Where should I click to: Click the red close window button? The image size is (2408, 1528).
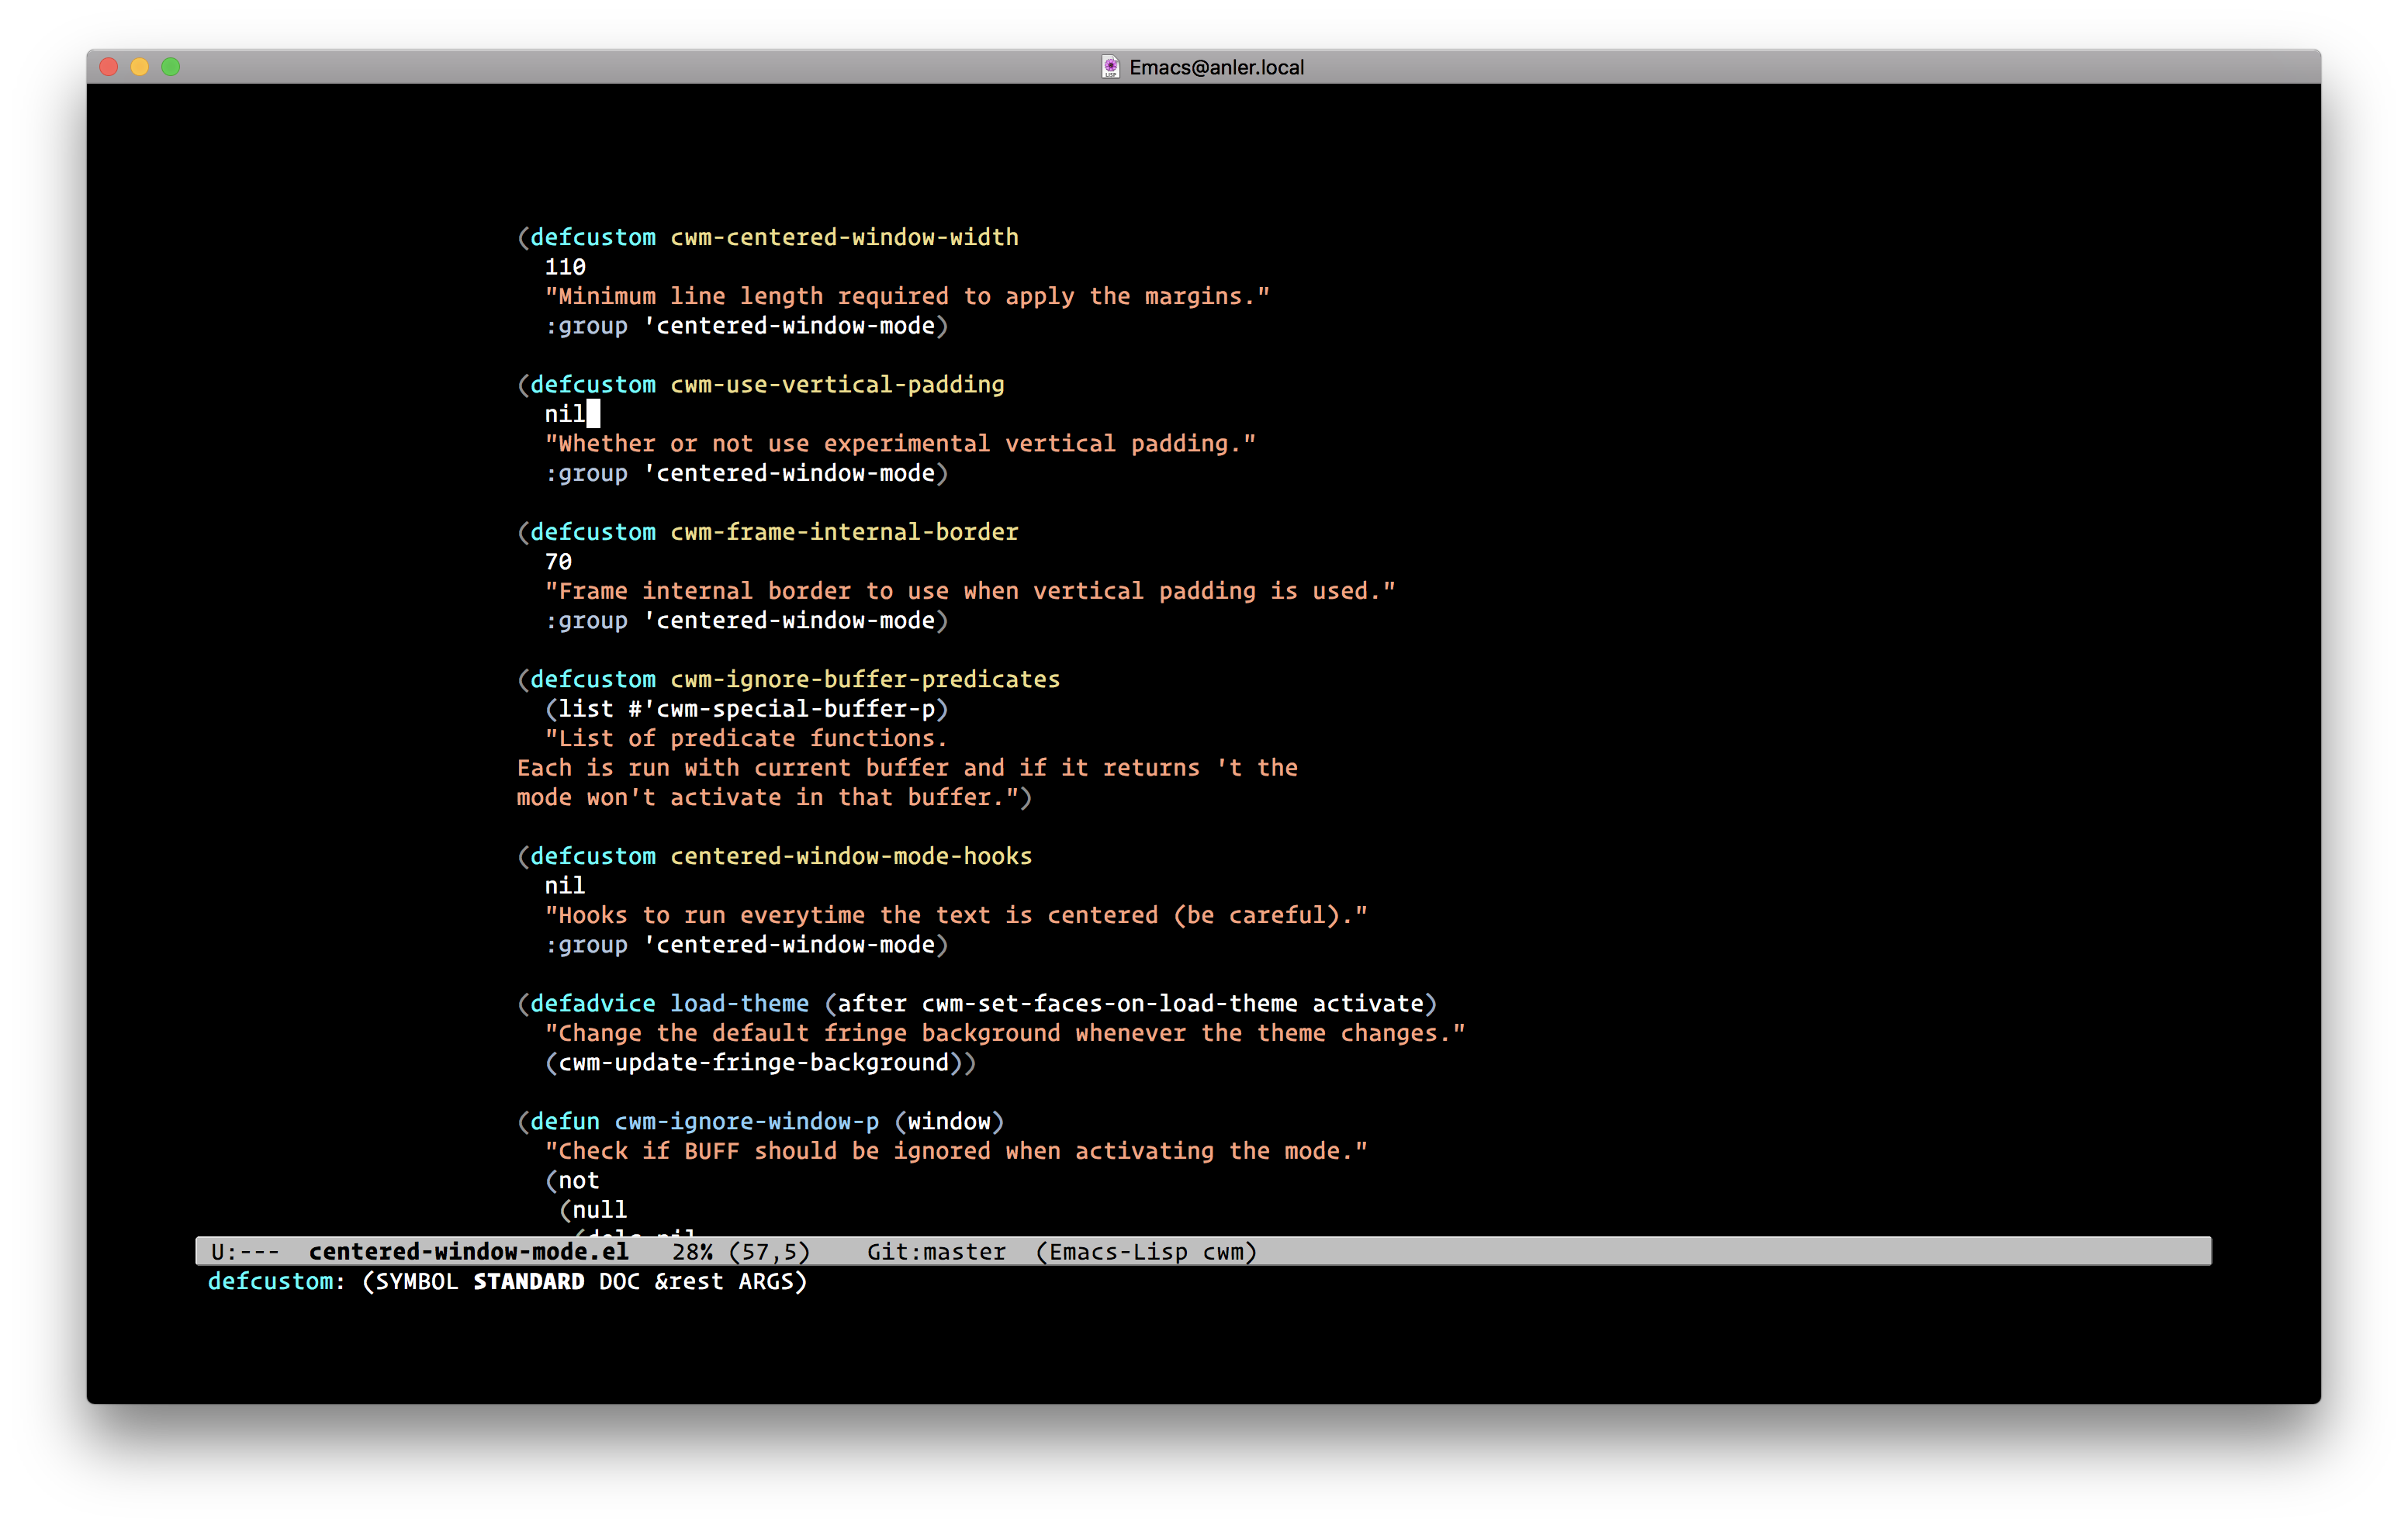tap(109, 67)
